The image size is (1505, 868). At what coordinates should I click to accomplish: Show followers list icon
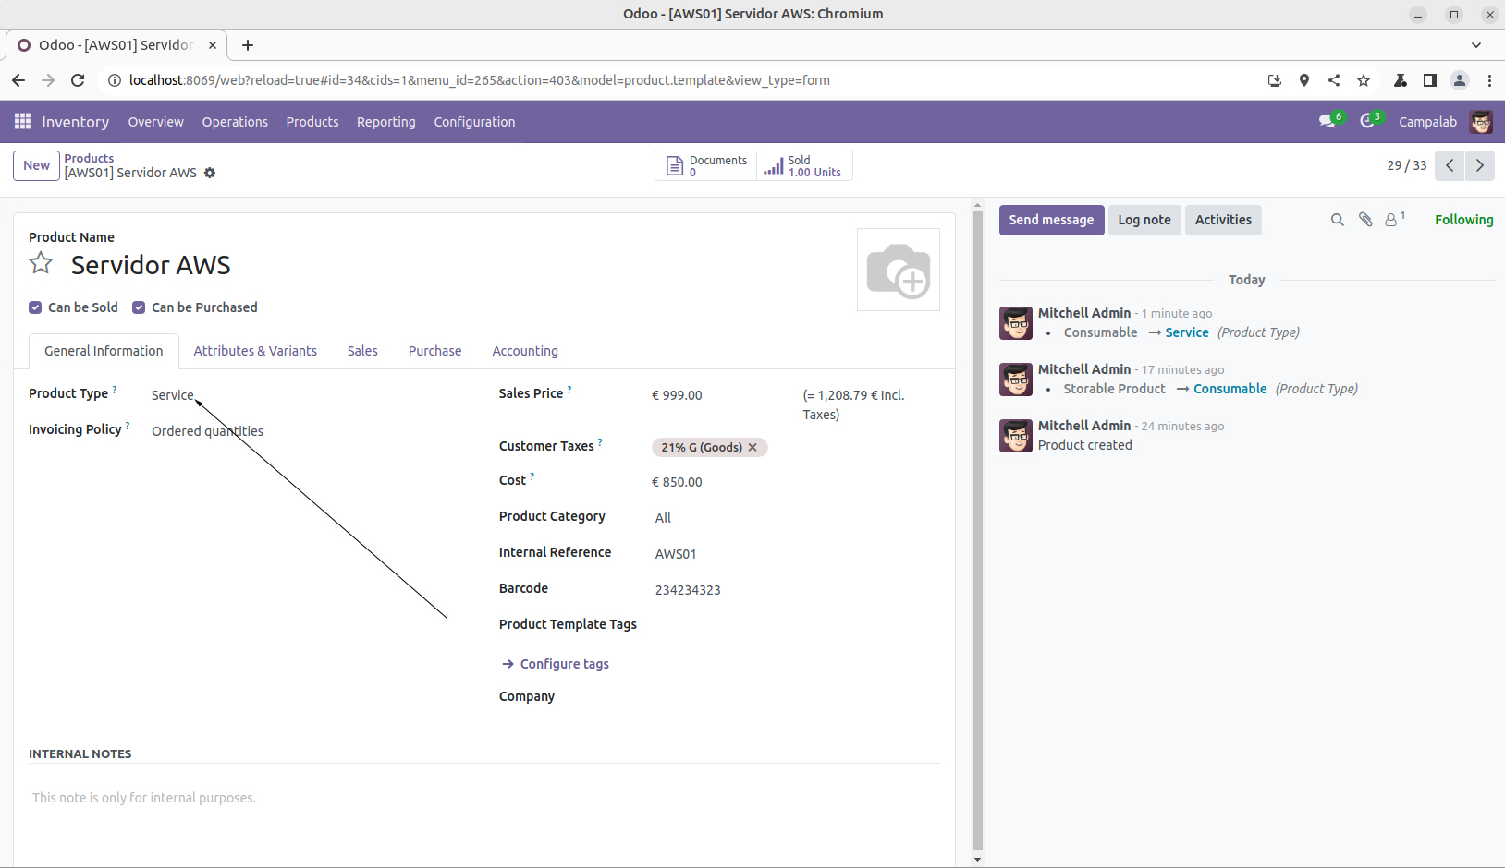click(x=1391, y=220)
